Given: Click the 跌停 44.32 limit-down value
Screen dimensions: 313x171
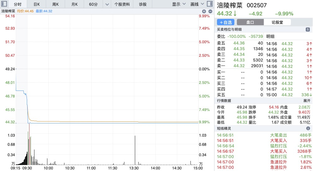Looking at the screenshot, I should pos(274,112).
